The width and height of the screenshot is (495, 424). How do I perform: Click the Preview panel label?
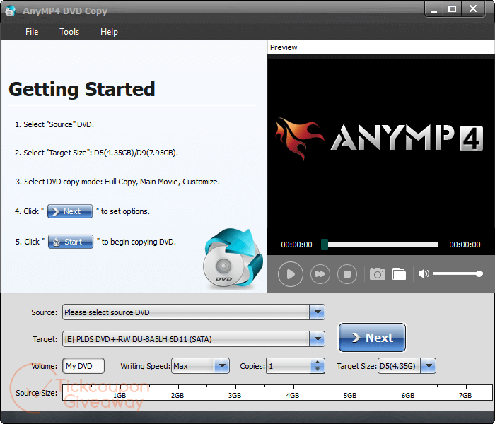tap(284, 47)
